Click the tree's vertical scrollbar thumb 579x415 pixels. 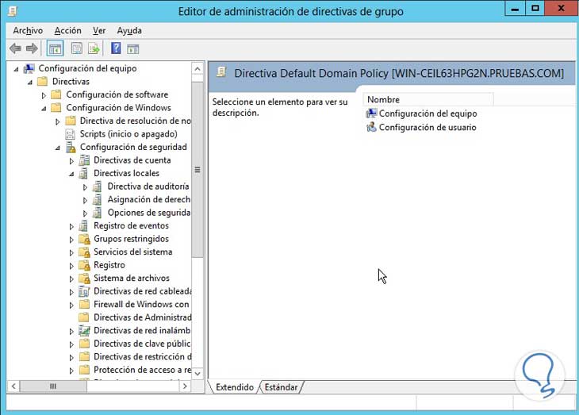[197, 170]
